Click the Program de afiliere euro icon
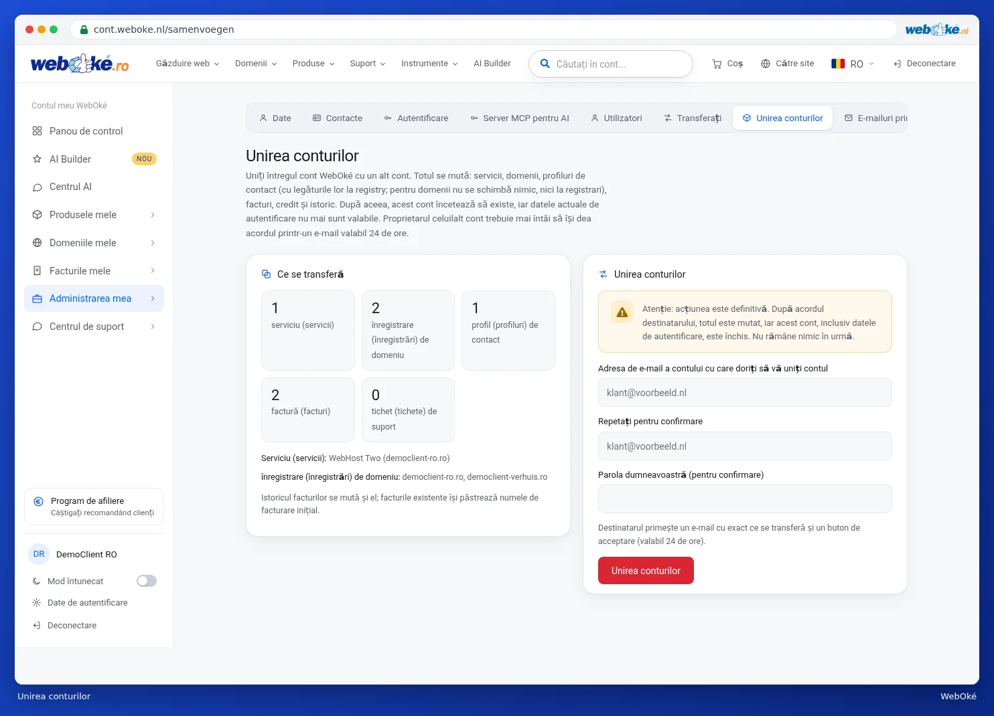The height and width of the screenshot is (716, 994). tap(38, 501)
